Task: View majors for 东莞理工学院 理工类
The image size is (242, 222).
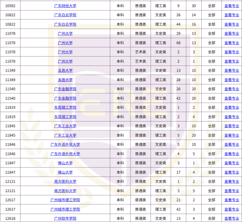Action: (x=231, y=117)
